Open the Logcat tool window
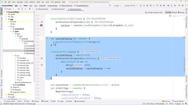Image resolution: width=188 pixels, height=105 pixels. pyautogui.click(x=61, y=101)
